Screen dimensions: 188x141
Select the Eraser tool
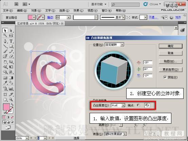[x=11, y=56]
